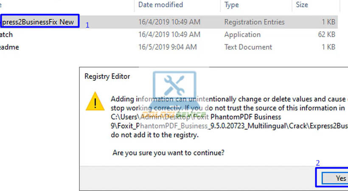Sort files by the Size column header
This screenshot has height=191, width=348.
click(302, 5)
